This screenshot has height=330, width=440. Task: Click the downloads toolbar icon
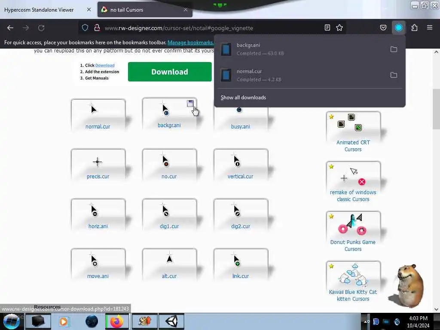pos(398,27)
